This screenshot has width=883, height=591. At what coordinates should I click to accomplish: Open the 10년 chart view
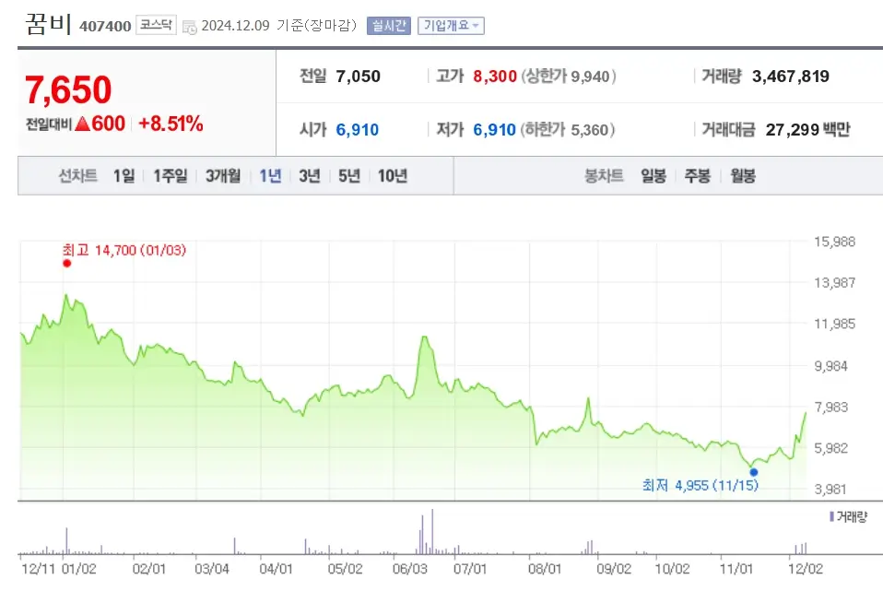(x=390, y=174)
